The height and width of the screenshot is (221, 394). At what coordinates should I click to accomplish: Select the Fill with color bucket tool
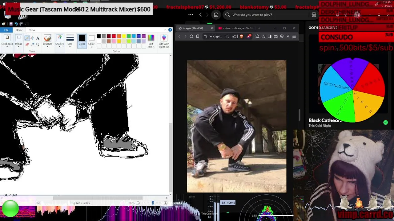point(32,38)
